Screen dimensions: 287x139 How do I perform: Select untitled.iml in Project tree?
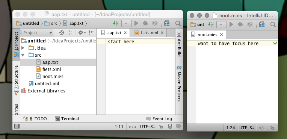tap(44, 84)
